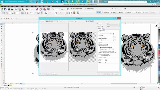Mirror the object horizontally
This screenshot has width=160, height=90.
[x=39, y=13]
